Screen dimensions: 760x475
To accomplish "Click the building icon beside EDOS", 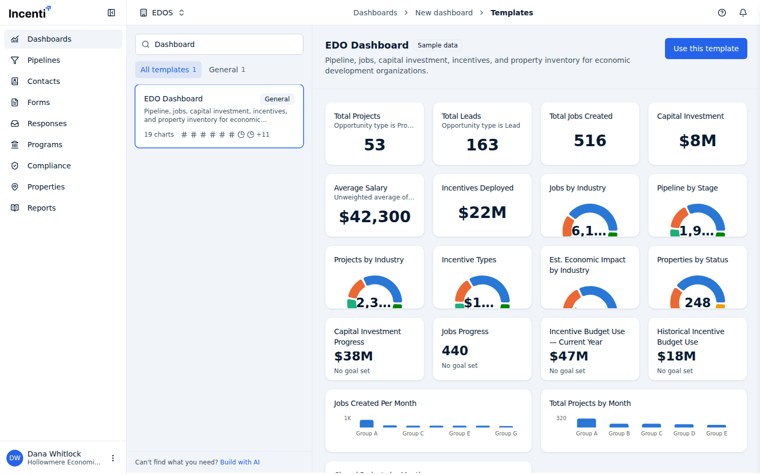I will (x=144, y=13).
